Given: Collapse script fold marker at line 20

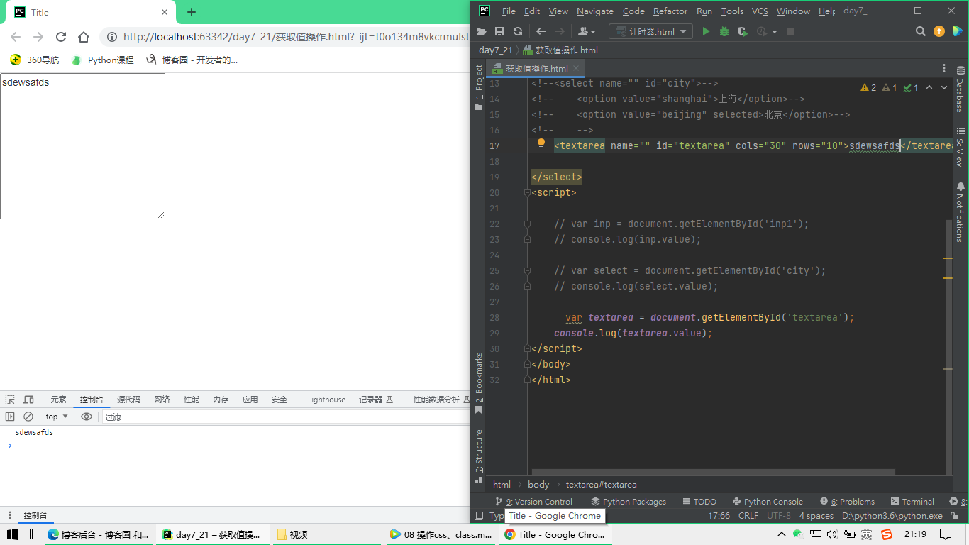Looking at the screenshot, I should pyautogui.click(x=527, y=192).
